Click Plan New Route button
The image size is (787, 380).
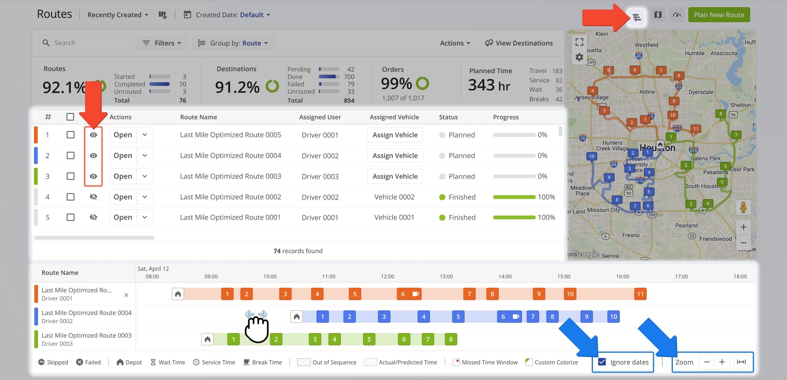pos(719,15)
